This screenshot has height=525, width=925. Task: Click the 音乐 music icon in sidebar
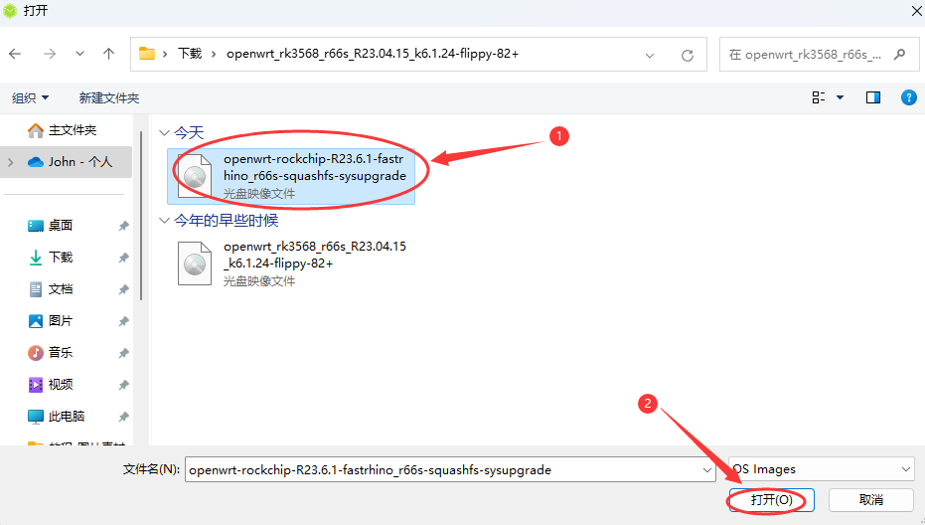pos(36,353)
